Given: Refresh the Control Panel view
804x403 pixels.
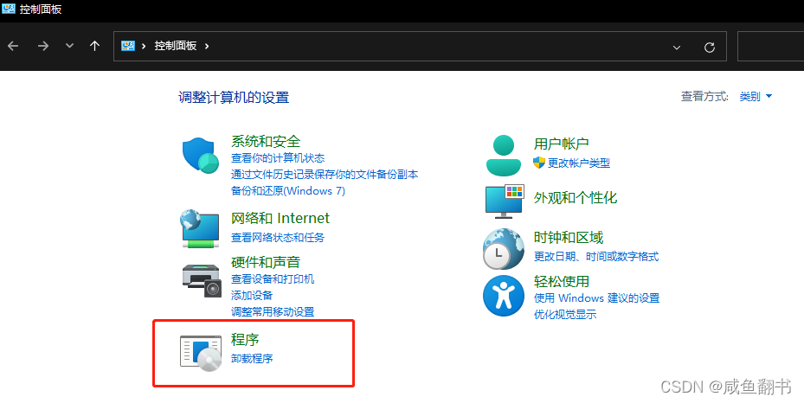Looking at the screenshot, I should [710, 47].
